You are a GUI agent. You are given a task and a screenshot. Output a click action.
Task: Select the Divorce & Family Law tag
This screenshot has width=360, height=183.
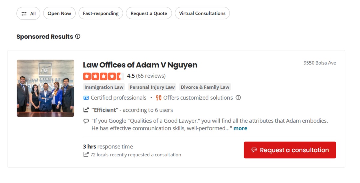pyautogui.click(x=205, y=87)
